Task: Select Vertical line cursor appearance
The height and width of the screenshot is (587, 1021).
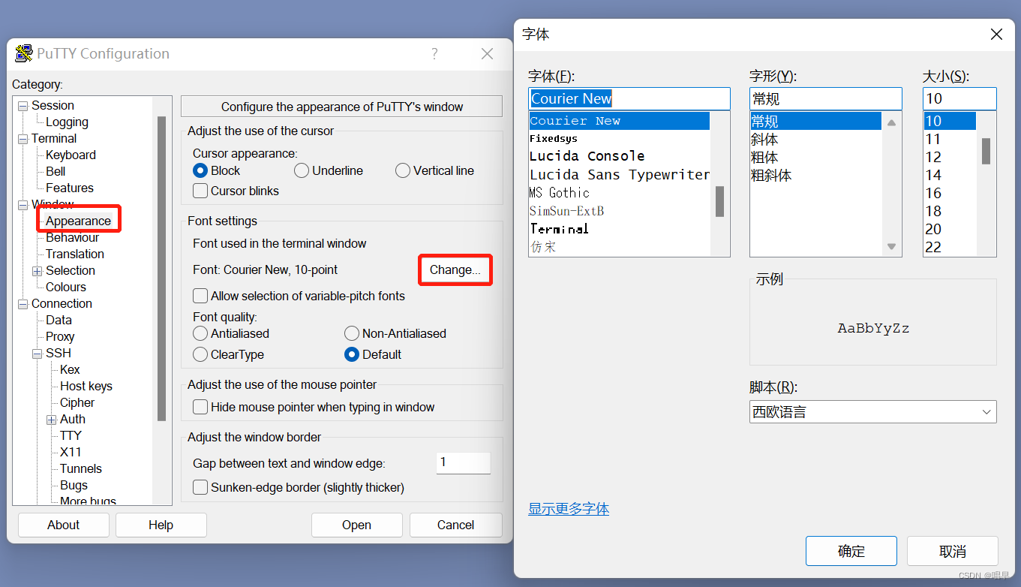Action: [x=403, y=170]
